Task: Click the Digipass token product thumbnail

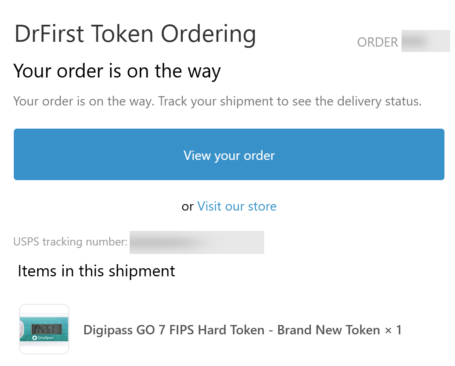Action: 44,329
